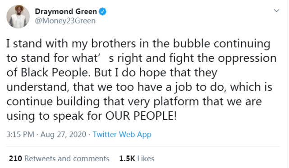289x168 pixels.
Task: Open the Twitter Web App source link
Action: [122, 135]
